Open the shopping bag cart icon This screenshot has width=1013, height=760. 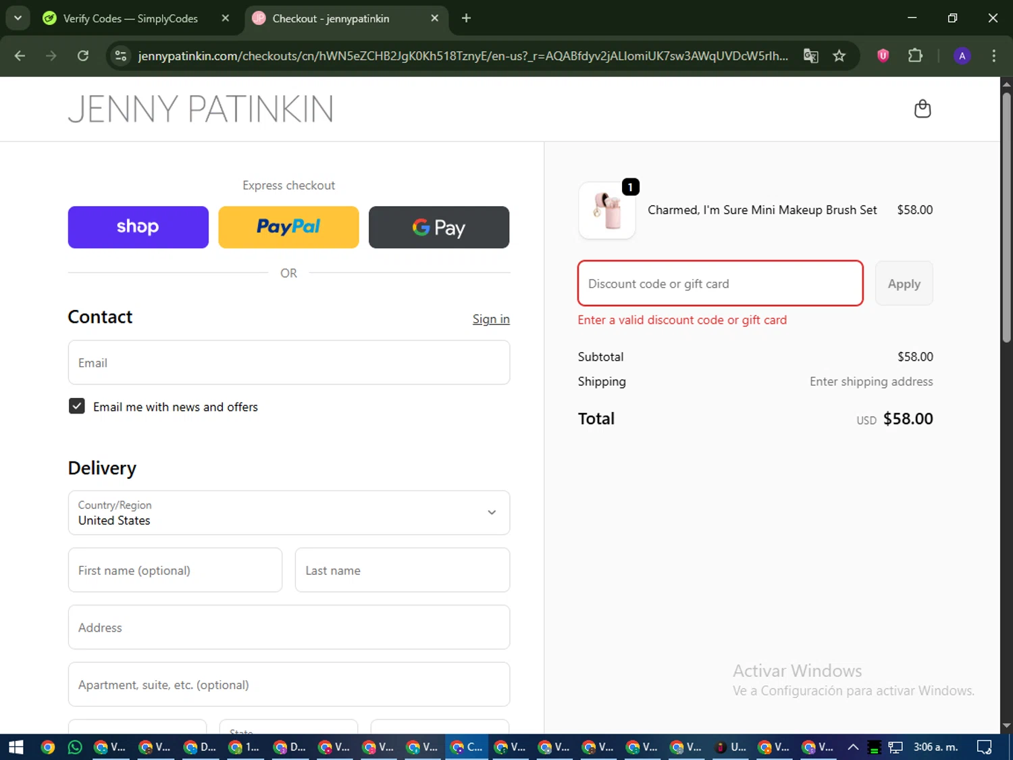923,109
